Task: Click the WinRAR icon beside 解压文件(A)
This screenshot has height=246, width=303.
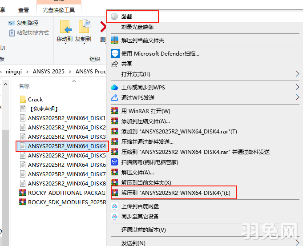Action: 114,172
